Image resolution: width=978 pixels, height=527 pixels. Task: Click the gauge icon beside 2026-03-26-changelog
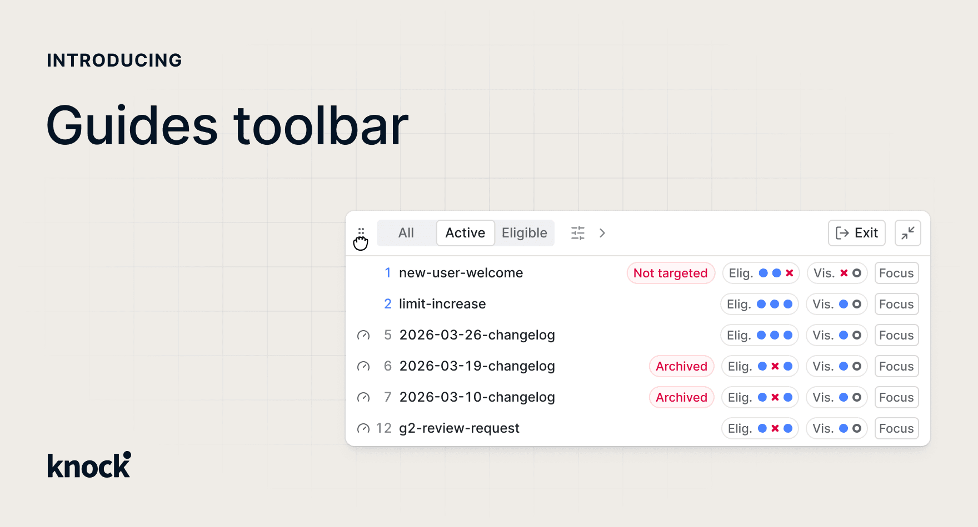(x=363, y=336)
